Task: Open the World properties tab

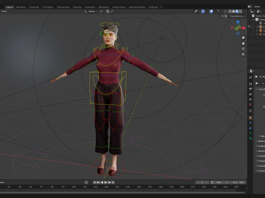Action: 250,105
